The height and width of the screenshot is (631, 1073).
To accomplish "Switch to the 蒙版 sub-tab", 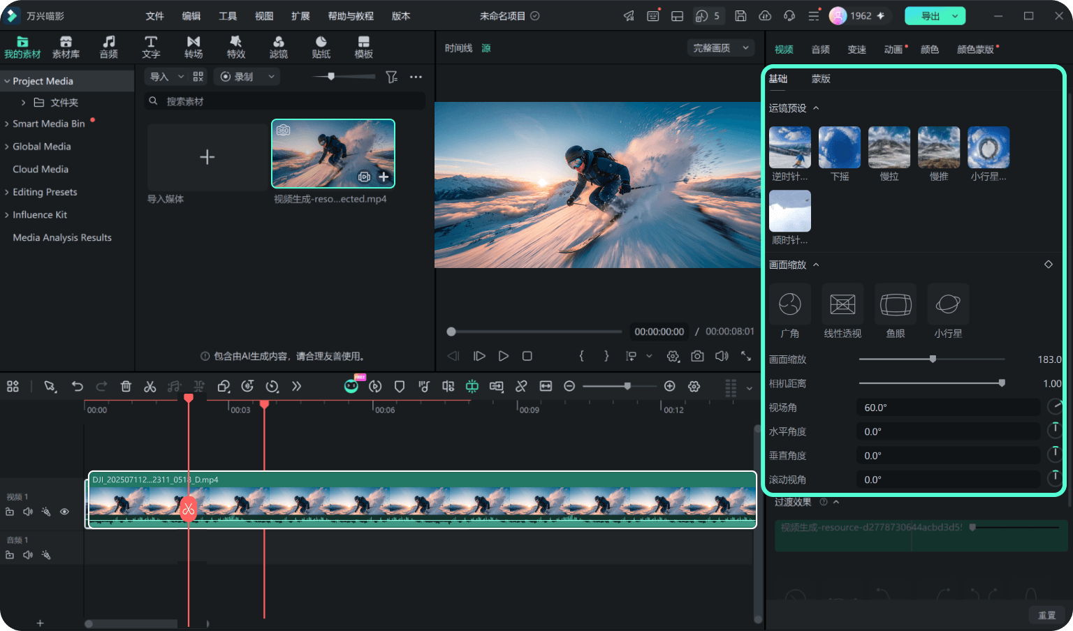I will [821, 79].
